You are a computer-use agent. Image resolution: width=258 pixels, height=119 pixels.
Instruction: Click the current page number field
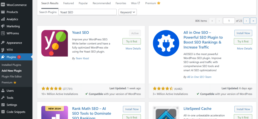[x=229, y=21]
